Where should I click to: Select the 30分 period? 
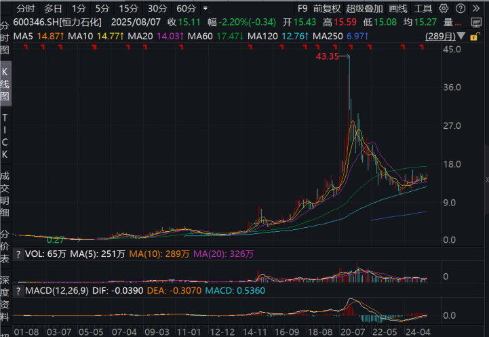pos(157,8)
